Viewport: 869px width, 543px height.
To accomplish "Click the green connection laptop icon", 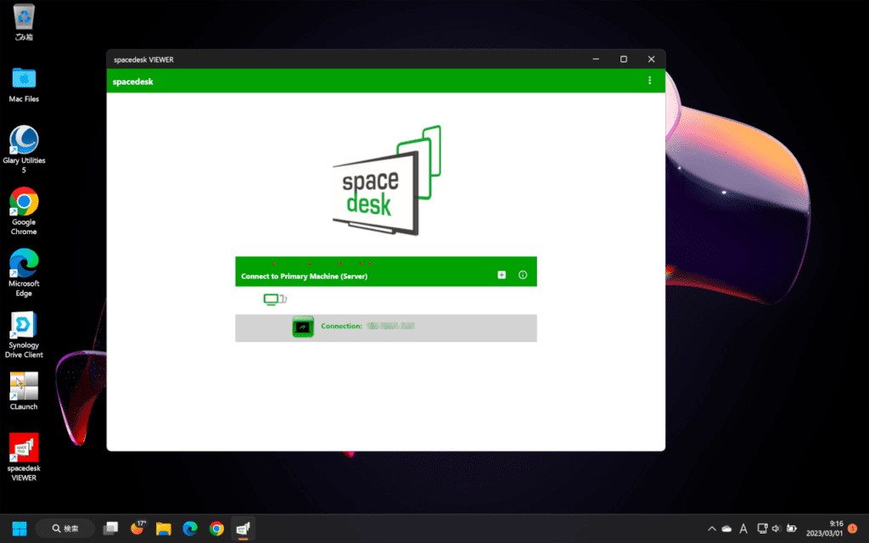I will (303, 327).
